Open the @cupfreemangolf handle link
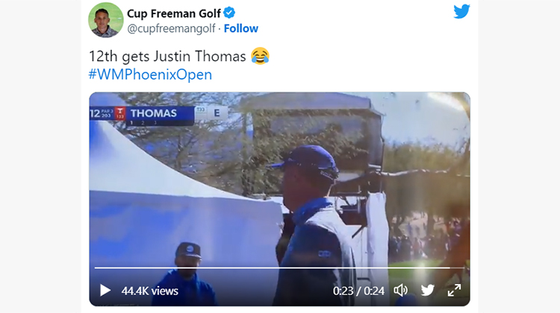This screenshot has width=560, height=313. pyautogui.click(x=172, y=28)
